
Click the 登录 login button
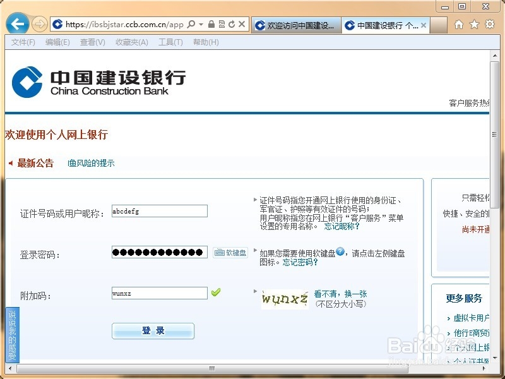click(153, 331)
